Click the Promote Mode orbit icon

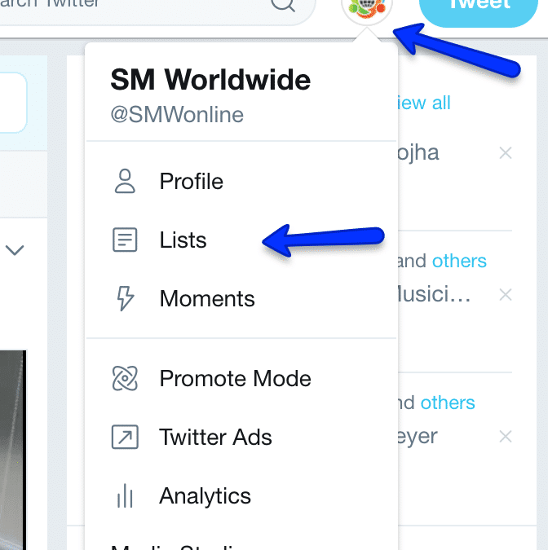[125, 378]
